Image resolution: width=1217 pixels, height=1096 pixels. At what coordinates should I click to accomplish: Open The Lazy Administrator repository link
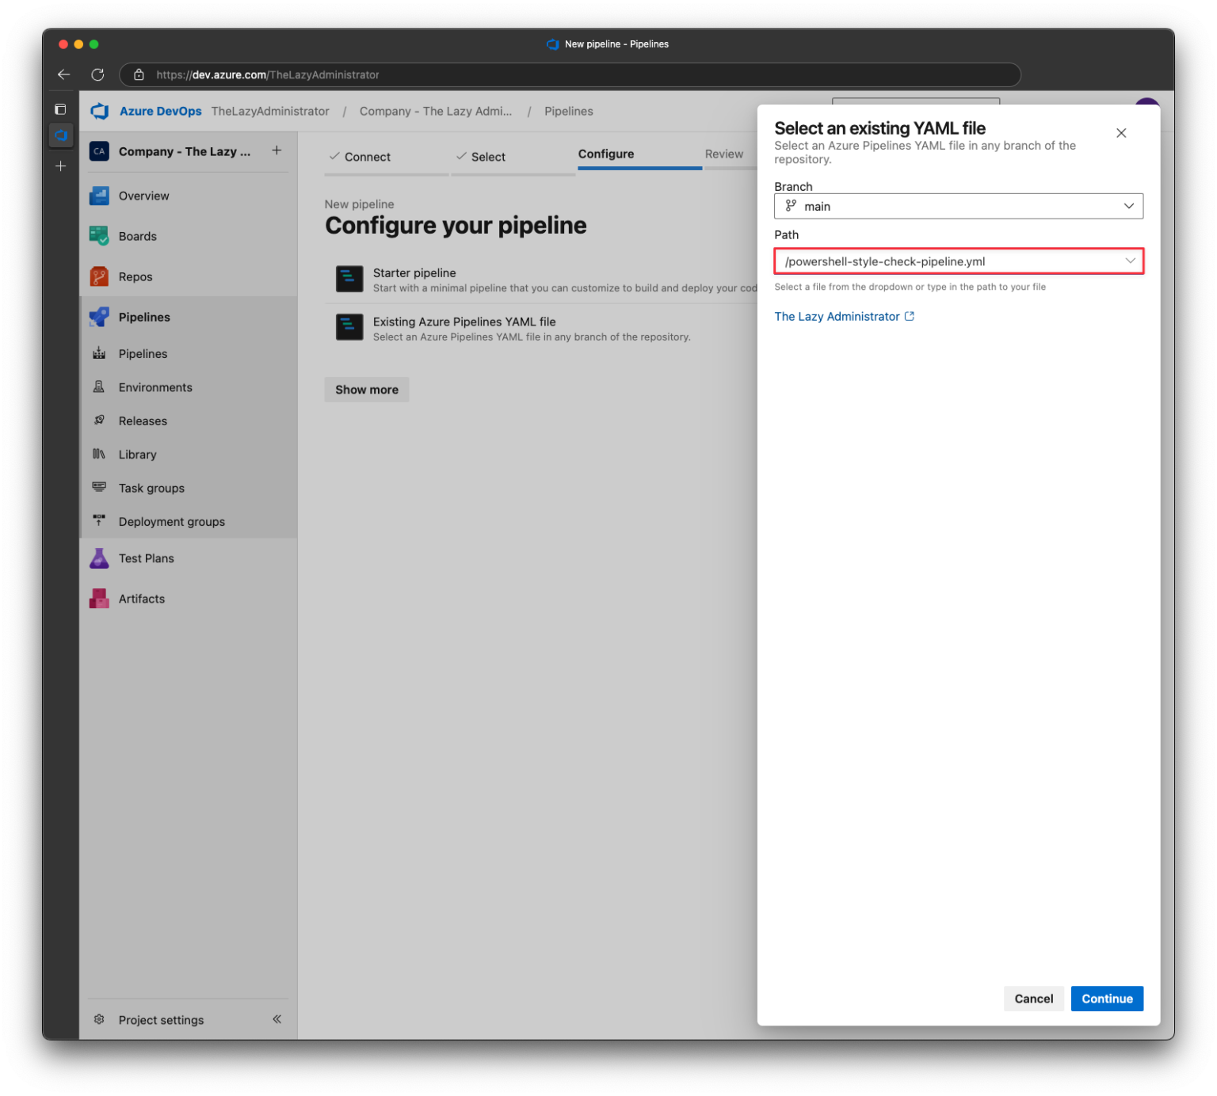point(837,316)
